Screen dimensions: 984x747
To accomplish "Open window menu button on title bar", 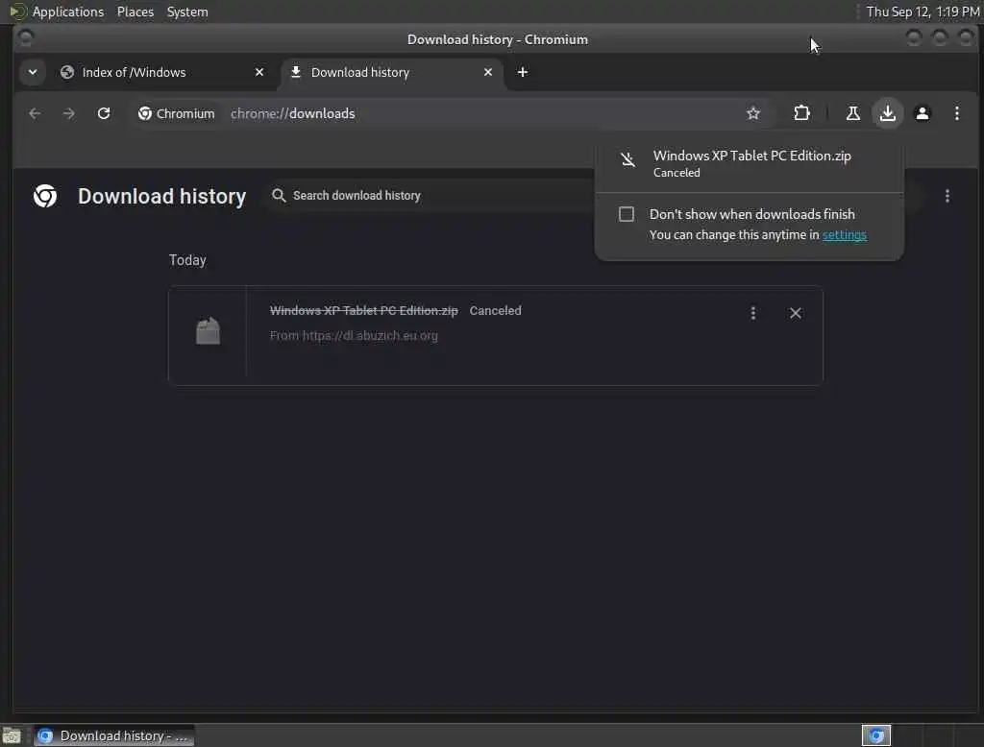I will point(26,39).
